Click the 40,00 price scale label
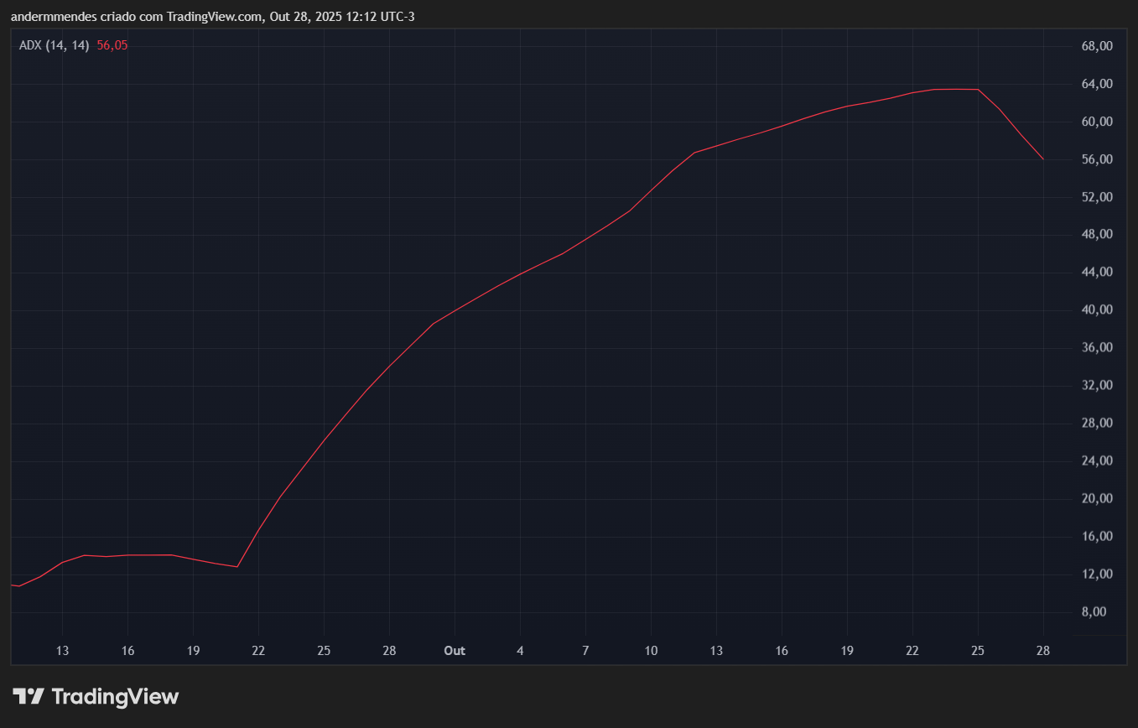The width and height of the screenshot is (1138, 728). pyautogui.click(x=1097, y=309)
